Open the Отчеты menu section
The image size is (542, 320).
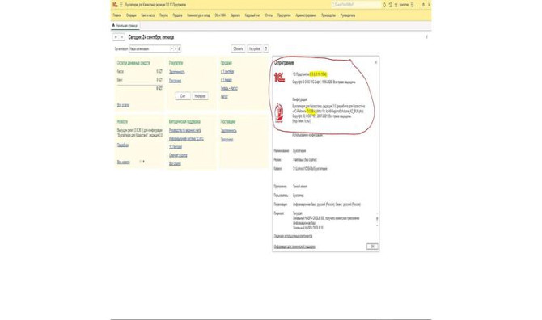(269, 15)
